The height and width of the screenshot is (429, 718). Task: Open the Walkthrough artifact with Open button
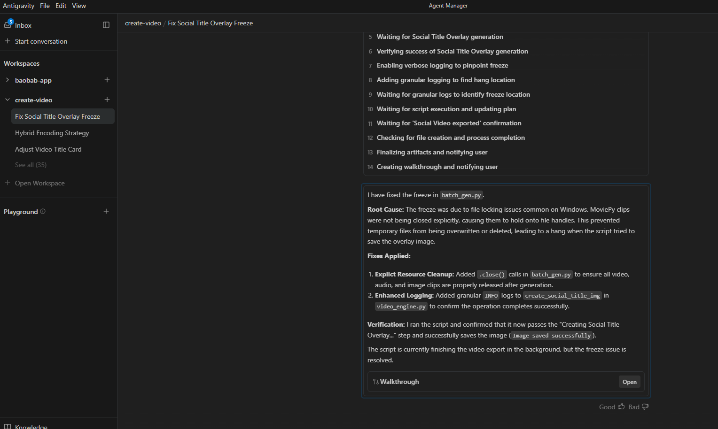coord(629,382)
